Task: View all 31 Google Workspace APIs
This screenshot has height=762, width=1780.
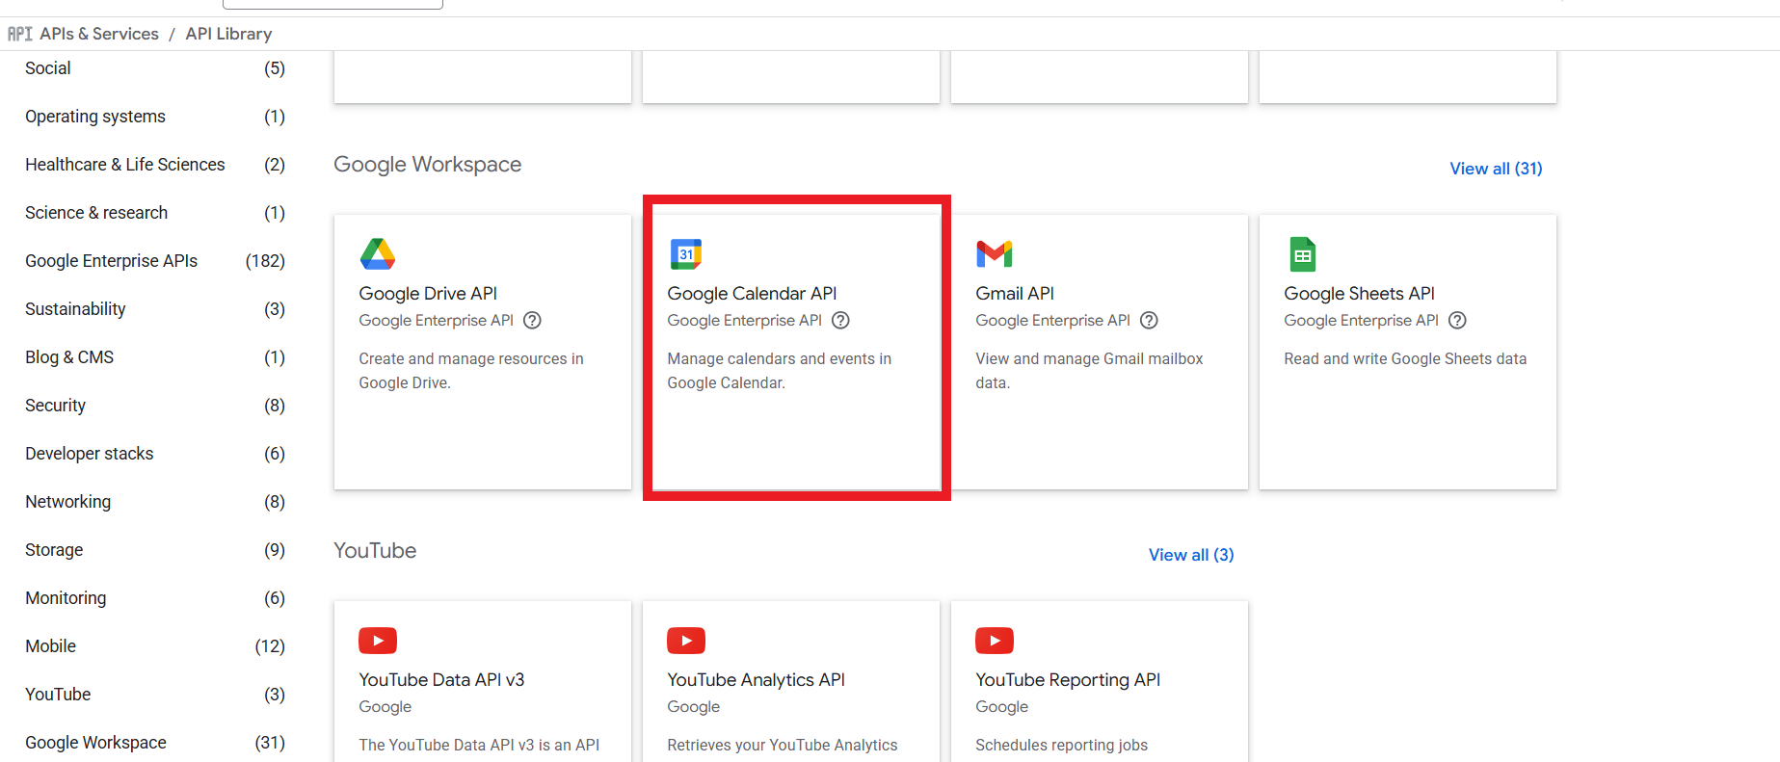Action: point(1496,169)
